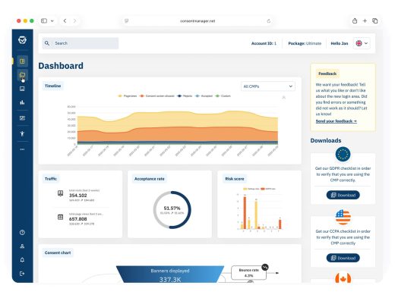Open the sidebar list layout icon

coord(22,118)
